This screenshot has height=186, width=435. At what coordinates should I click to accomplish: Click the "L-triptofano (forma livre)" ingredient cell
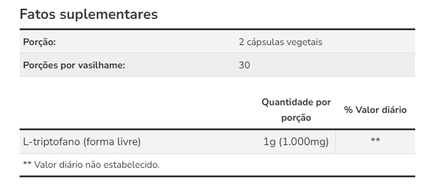(x=82, y=142)
